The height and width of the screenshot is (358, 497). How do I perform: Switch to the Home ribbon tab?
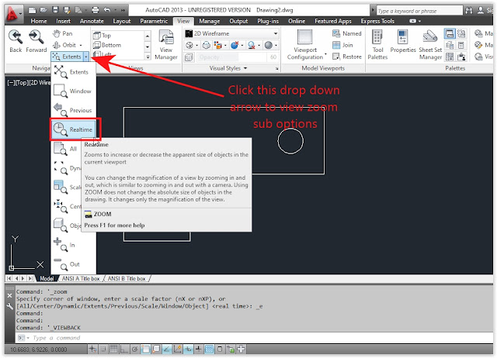[x=39, y=21]
